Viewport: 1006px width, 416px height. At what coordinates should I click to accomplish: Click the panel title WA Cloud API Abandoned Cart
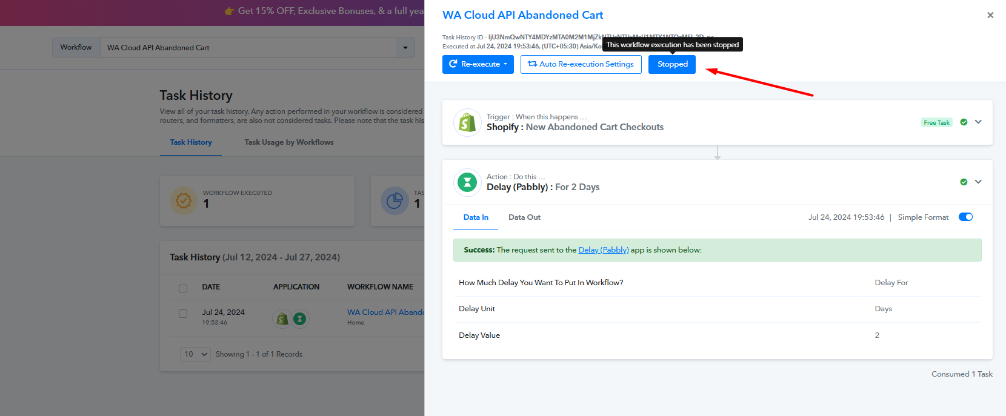click(522, 15)
